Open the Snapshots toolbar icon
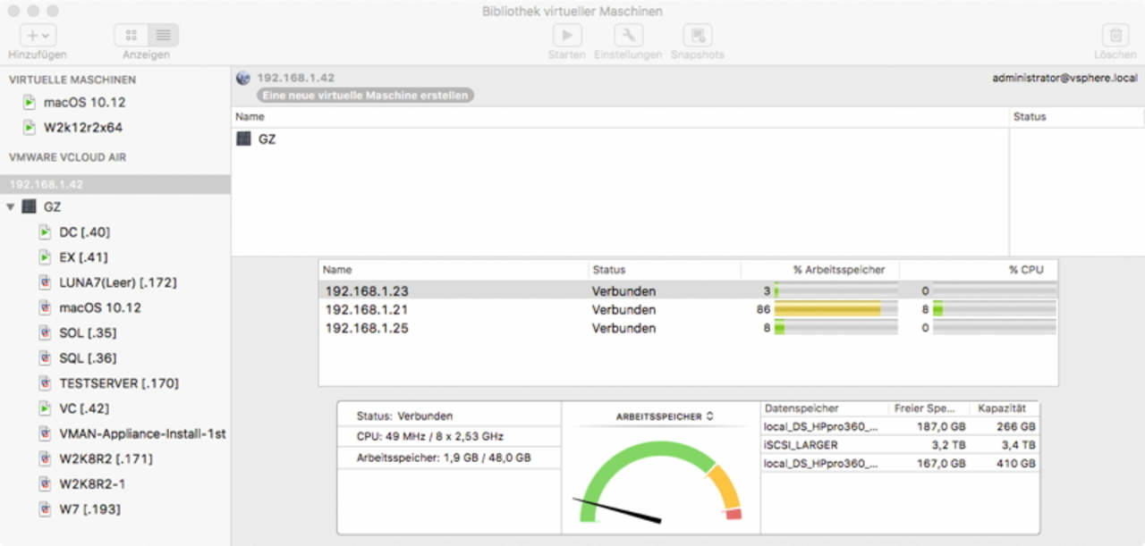This screenshot has height=546, width=1145. (x=698, y=36)
